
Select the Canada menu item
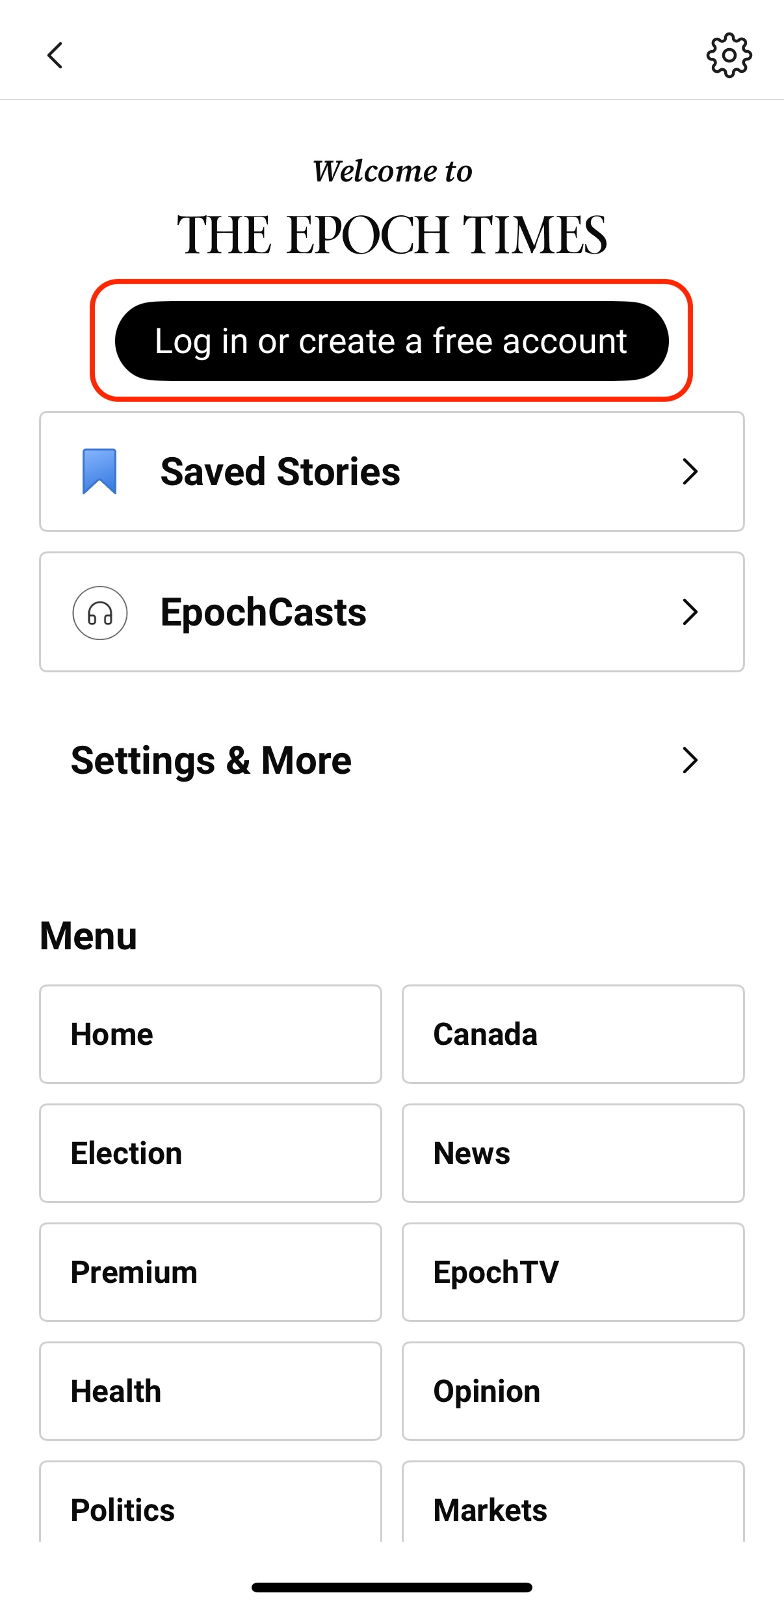click(573, 1034)
